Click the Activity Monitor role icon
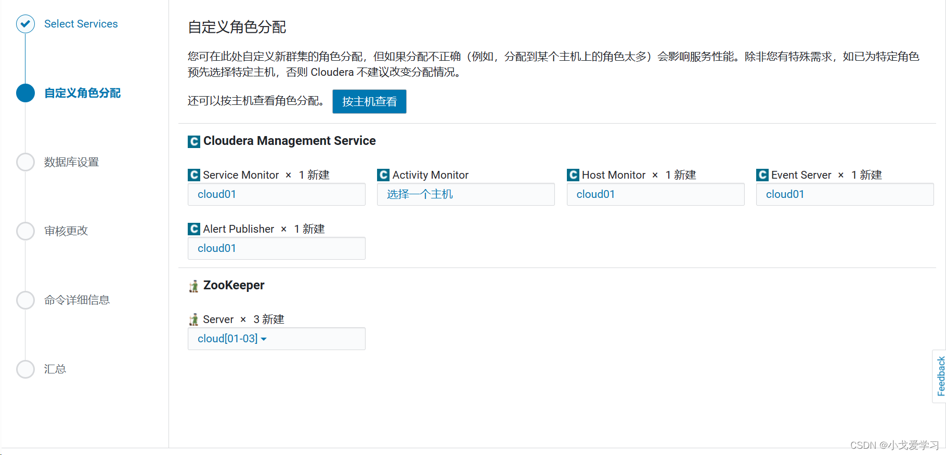Image resolution: width=946 pixels, height=455 pixels. 383,175
